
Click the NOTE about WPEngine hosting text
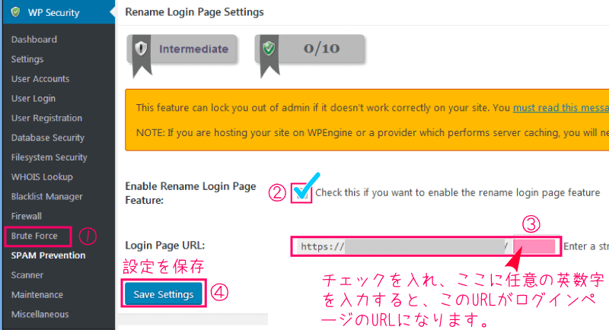point(372,133)
